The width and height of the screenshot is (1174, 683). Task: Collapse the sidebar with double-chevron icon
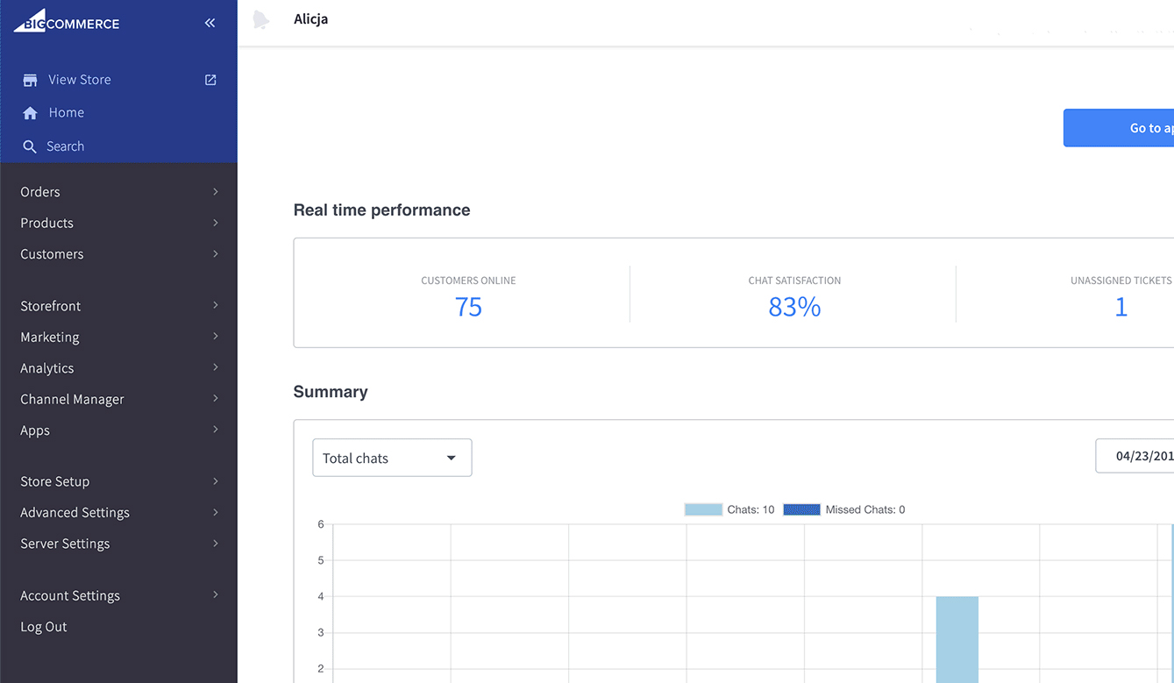pos(210,23)
